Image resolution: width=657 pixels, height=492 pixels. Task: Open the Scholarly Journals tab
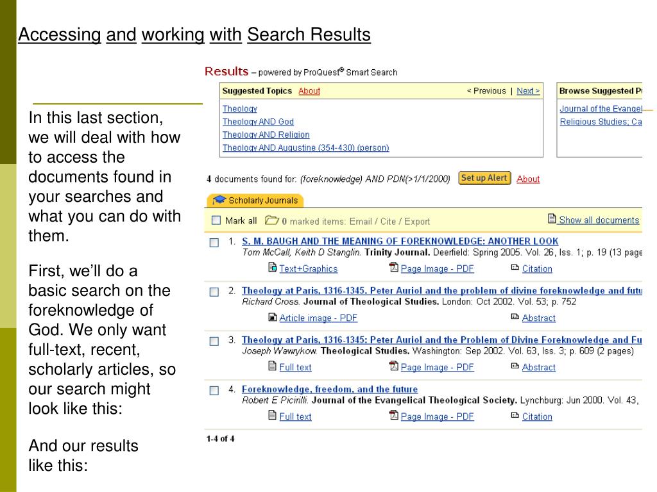point(255,201)
